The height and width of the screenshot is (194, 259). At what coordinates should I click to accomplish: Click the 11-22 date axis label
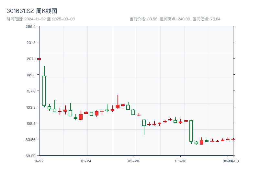click(x=39, y=161)
